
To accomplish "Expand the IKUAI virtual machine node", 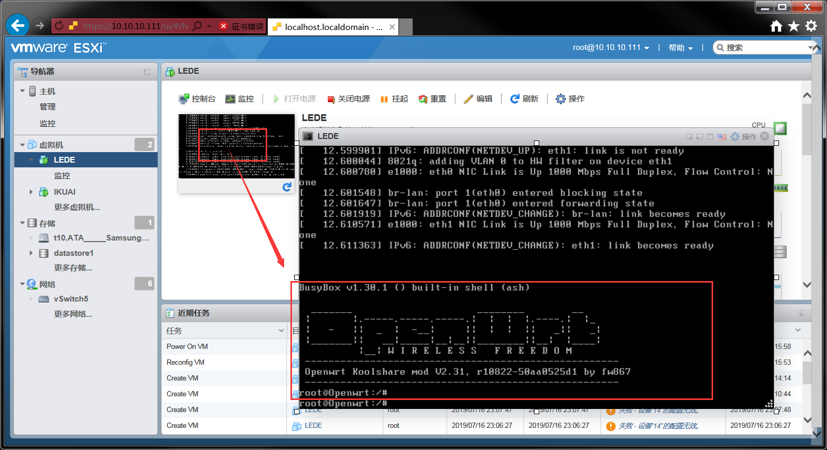I will click(31, 192).
